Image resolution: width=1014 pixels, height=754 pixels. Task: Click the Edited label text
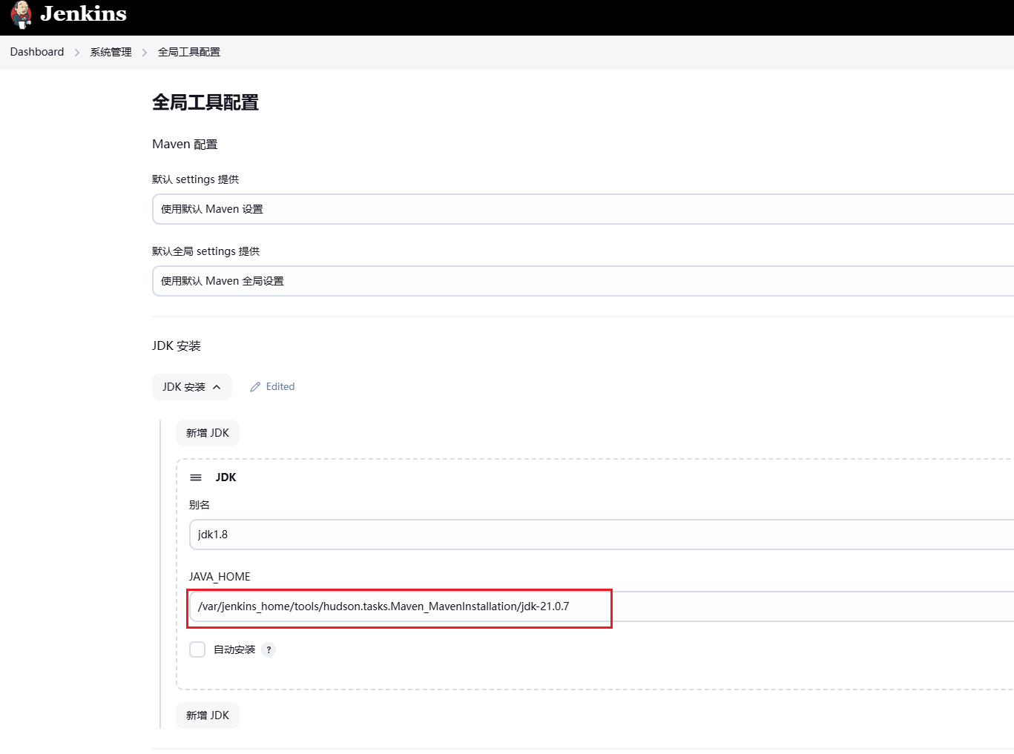280,387
